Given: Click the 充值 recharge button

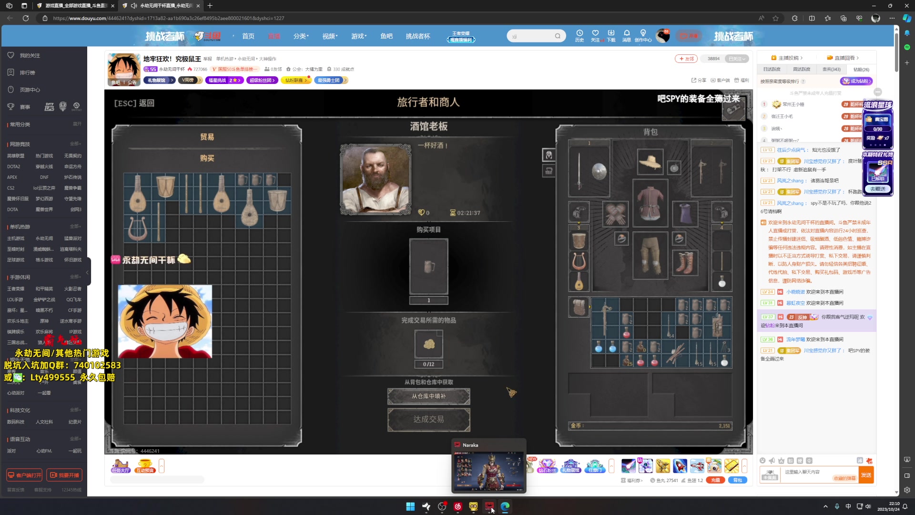Looking at the screenshot, I should pos(715,480).
